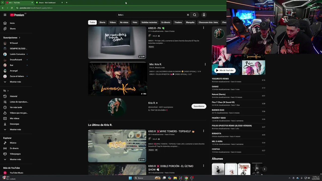This screenshot has height=181, width=322.
Task: Open options menu for Mix: Kris R.
Action: [x=205, y=64]
